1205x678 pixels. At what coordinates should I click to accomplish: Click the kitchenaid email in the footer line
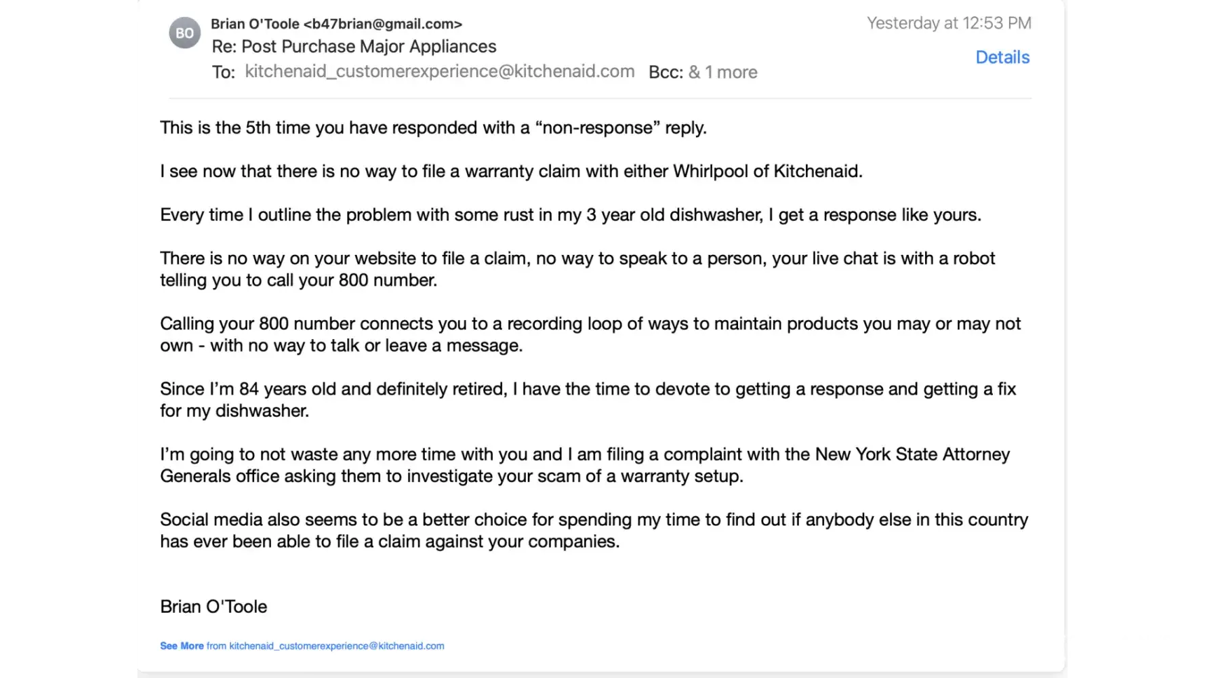click(337, 646)
